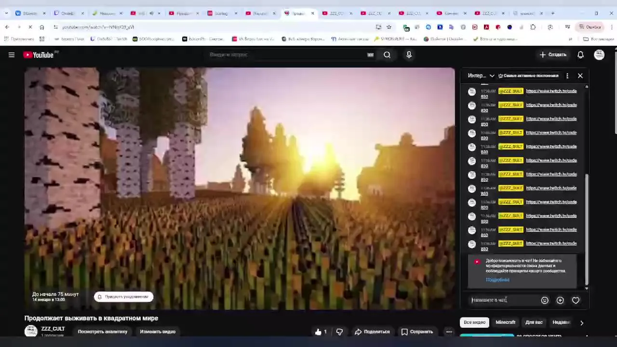Open the Веб-камеры Воронежа bookmark

(x=303, y=39)
